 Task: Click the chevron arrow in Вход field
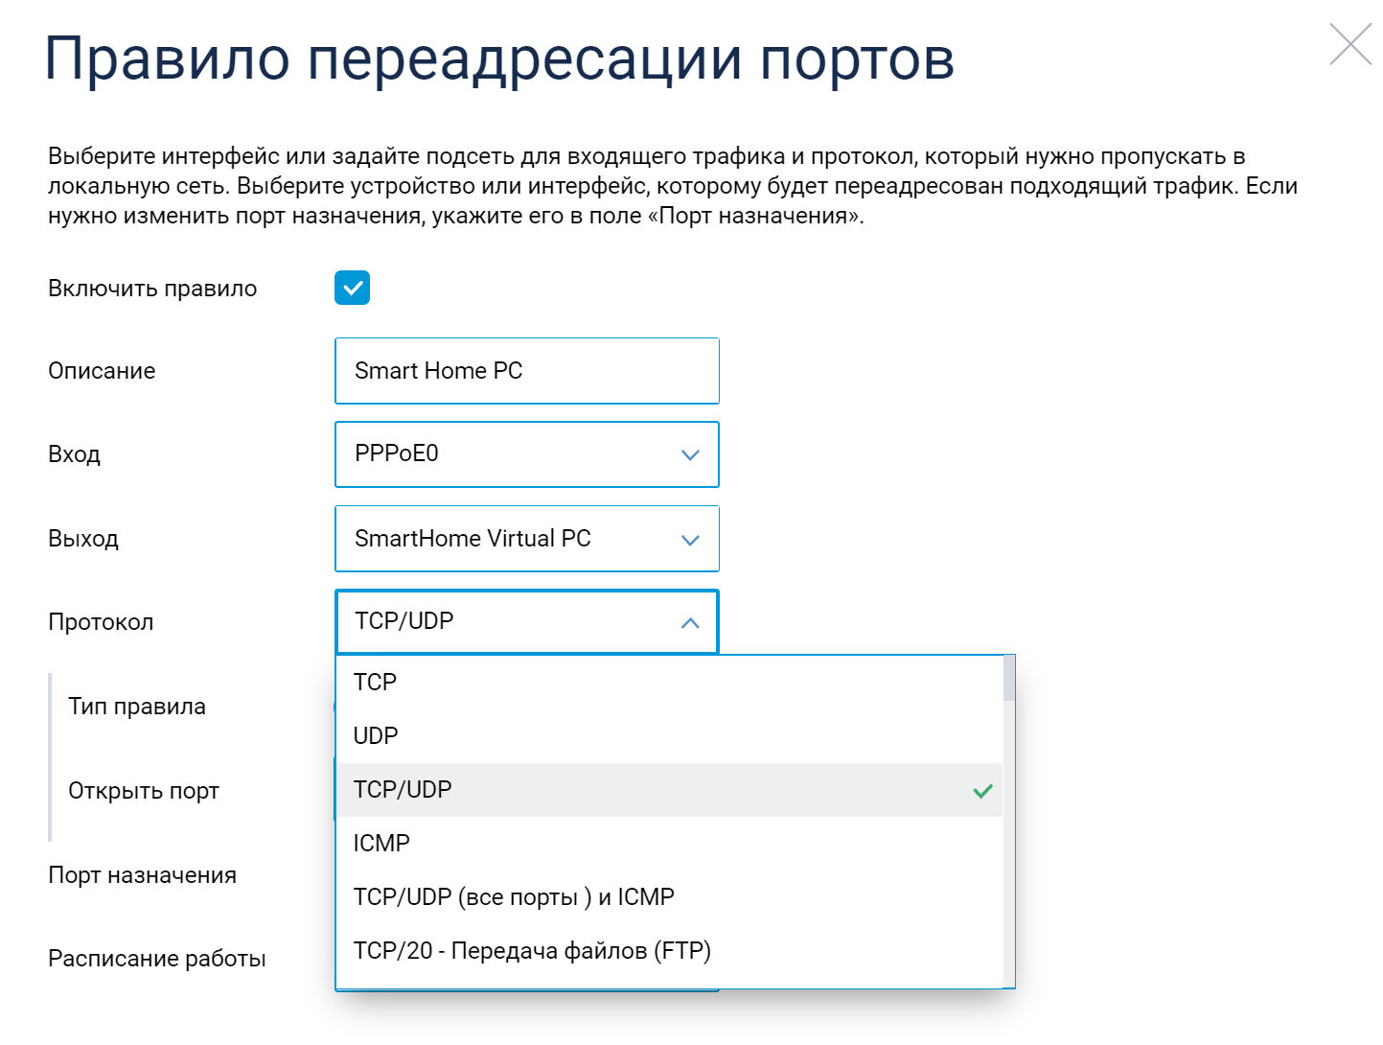coord(690,455)
